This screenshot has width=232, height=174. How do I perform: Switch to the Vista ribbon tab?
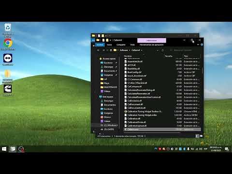point(132,44)
